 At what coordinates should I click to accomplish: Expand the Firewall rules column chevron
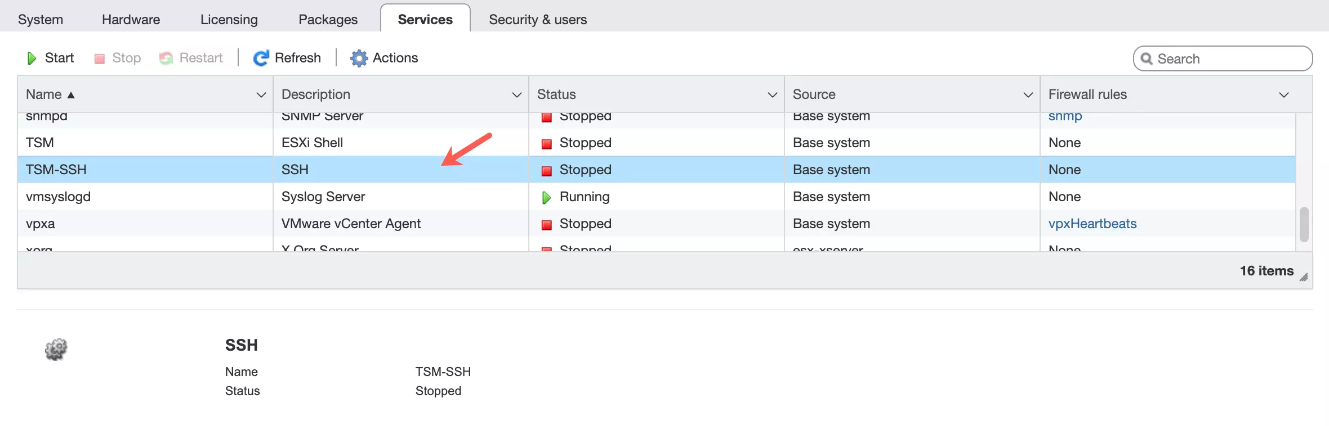point(1283,95)
